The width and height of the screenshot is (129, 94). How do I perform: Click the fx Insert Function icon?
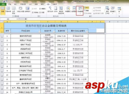tap(26, 19)
